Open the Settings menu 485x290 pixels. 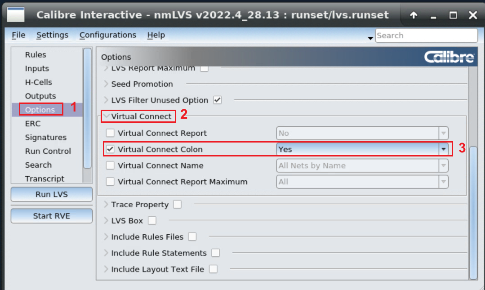(x=52, y=35)
